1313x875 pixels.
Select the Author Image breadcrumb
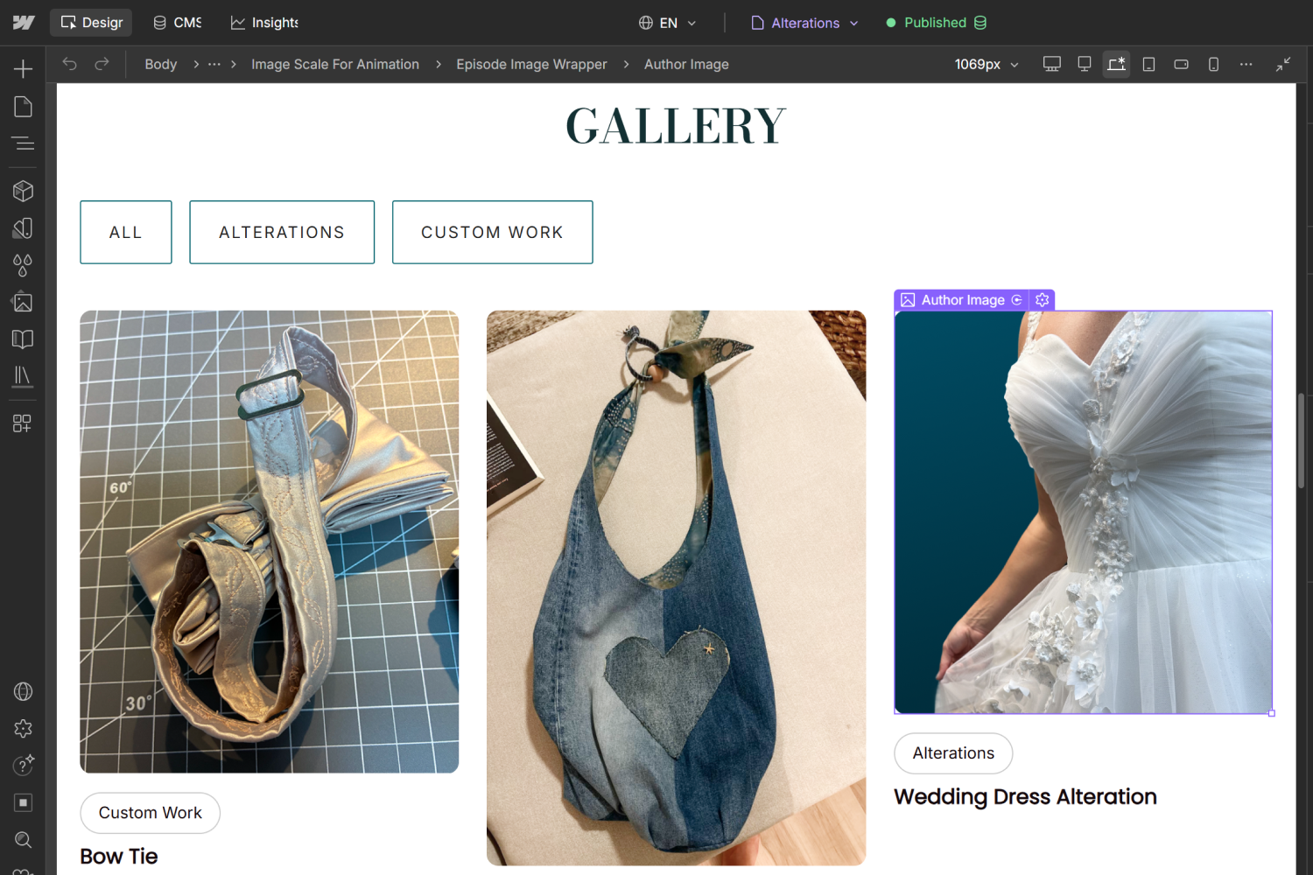[x=686, y=64]
